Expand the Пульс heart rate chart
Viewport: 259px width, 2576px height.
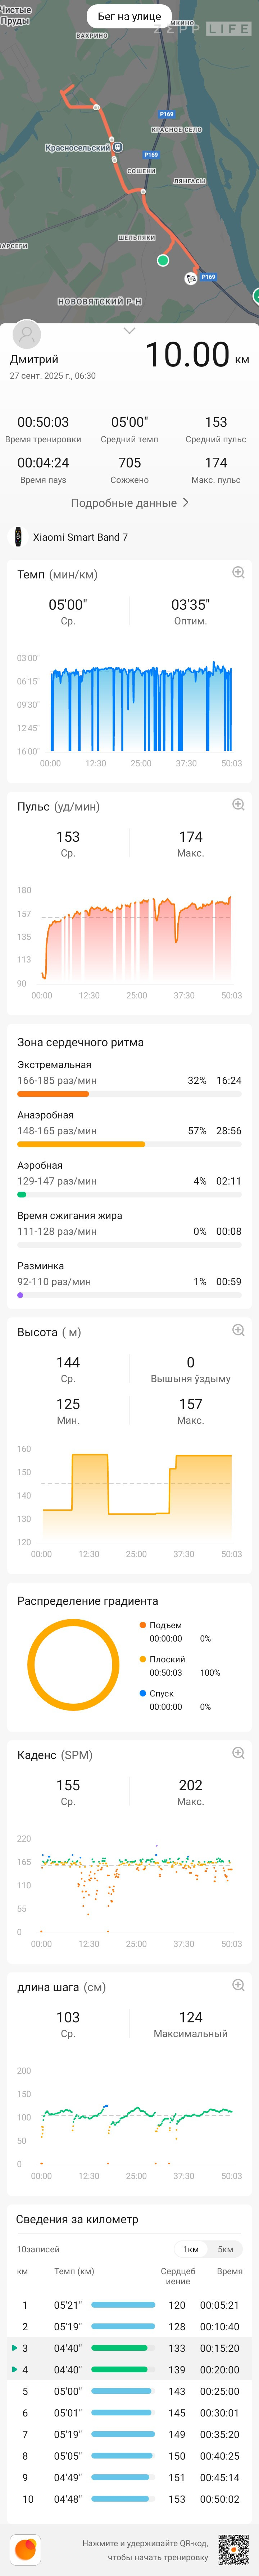pyautogui.click(x=238, y=805)
